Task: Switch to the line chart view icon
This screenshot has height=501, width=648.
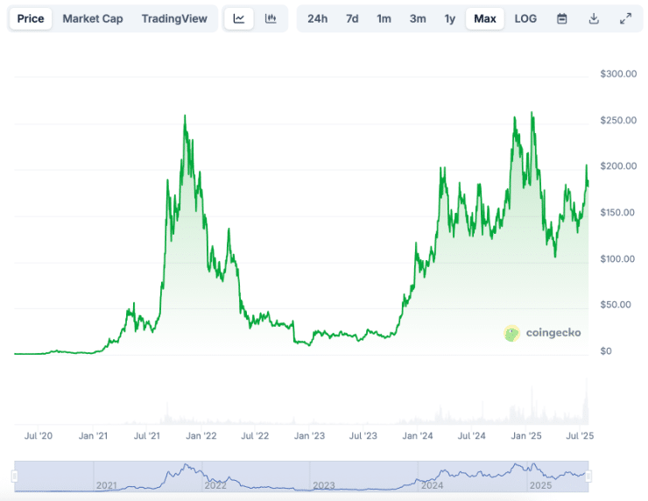Action: [x=239, y=18]
